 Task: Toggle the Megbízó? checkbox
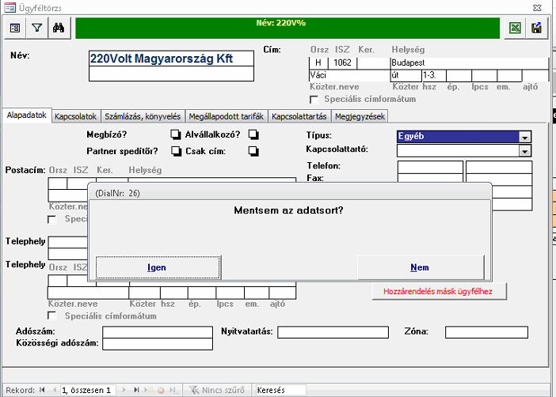point(175,134)
